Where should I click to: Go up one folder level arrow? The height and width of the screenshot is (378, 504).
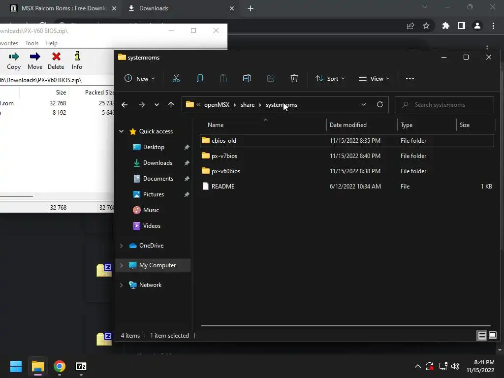[171, 105]
